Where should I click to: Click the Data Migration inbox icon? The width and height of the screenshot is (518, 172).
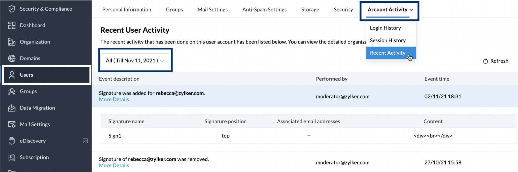pos(12,108)
